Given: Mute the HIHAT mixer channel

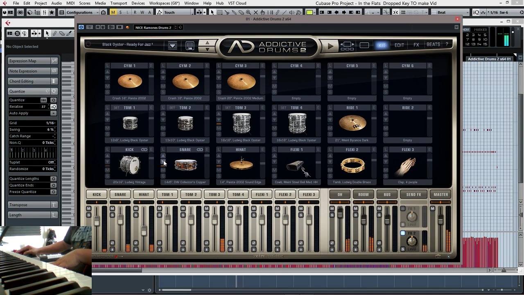Looking at the screenshot, I should 136,209.
